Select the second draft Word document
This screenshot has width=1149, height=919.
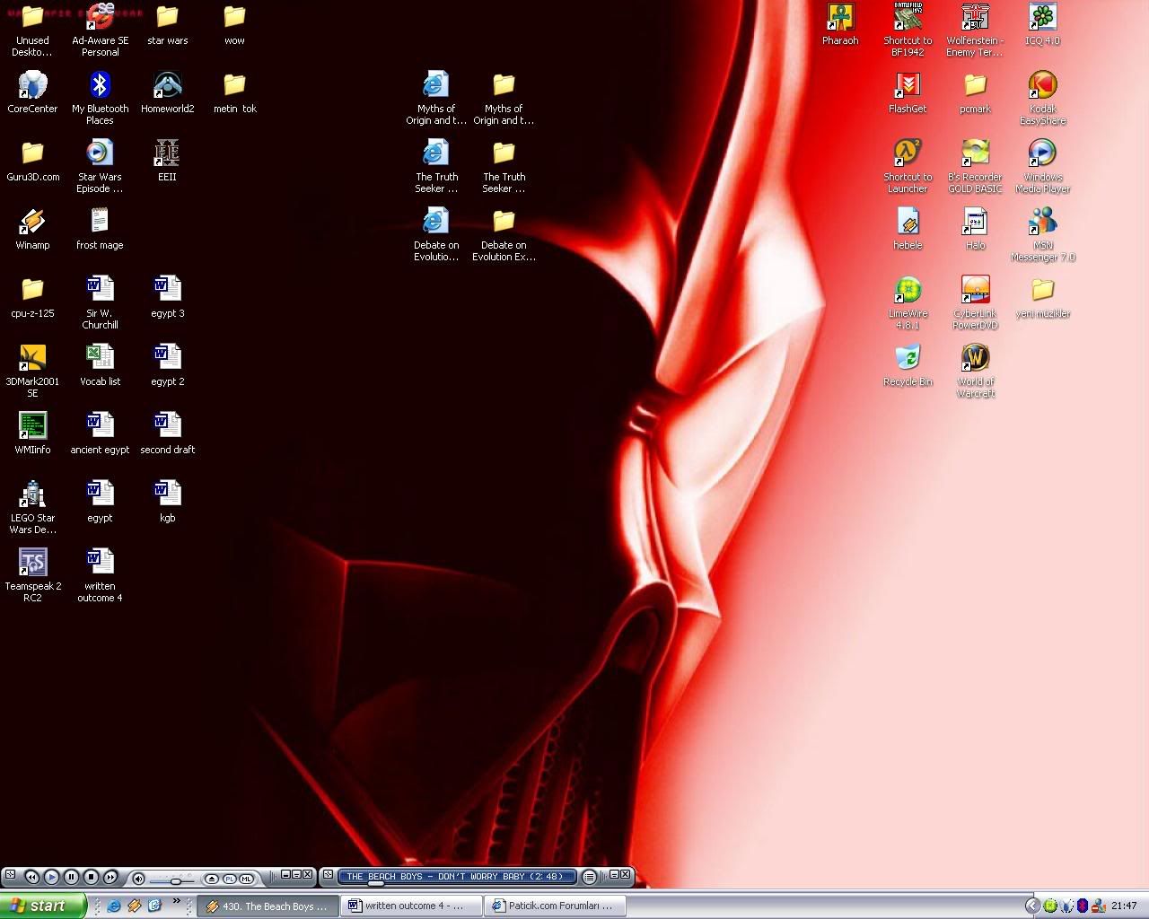coord(167,433)
